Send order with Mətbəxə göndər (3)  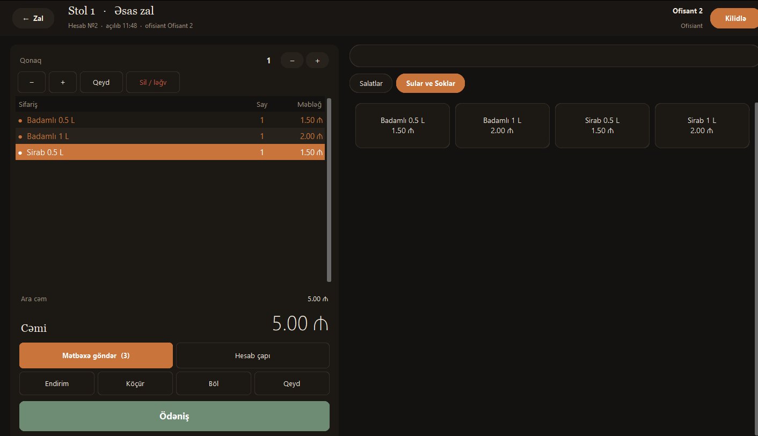(96, 355)
